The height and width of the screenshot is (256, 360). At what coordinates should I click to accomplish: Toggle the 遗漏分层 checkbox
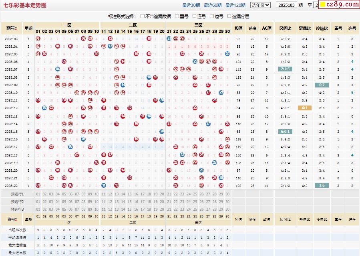[229, 16]
